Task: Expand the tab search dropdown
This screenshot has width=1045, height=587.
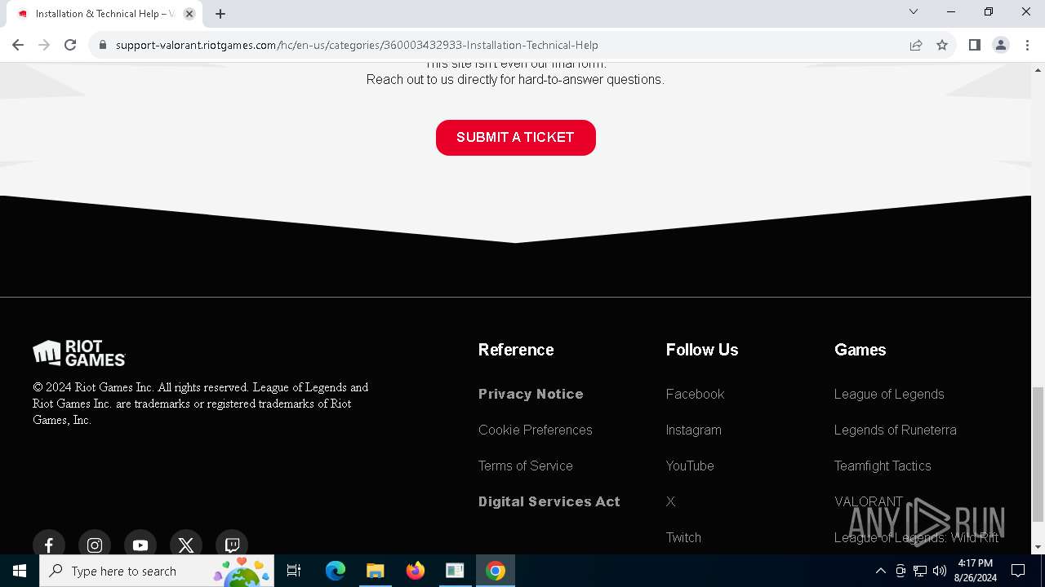Action: pyautogui.click(x=914, y=11)
